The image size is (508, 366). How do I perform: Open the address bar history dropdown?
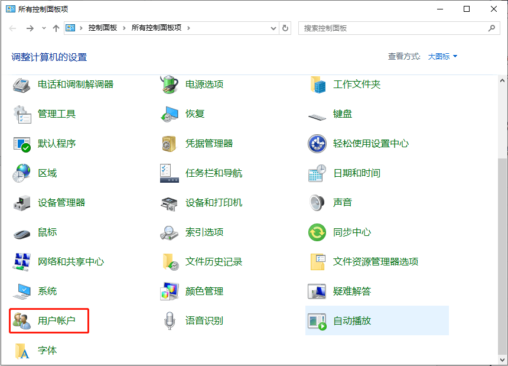pos(272,27)
